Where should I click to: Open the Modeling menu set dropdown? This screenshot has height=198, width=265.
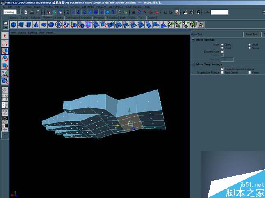click(18, 12)
